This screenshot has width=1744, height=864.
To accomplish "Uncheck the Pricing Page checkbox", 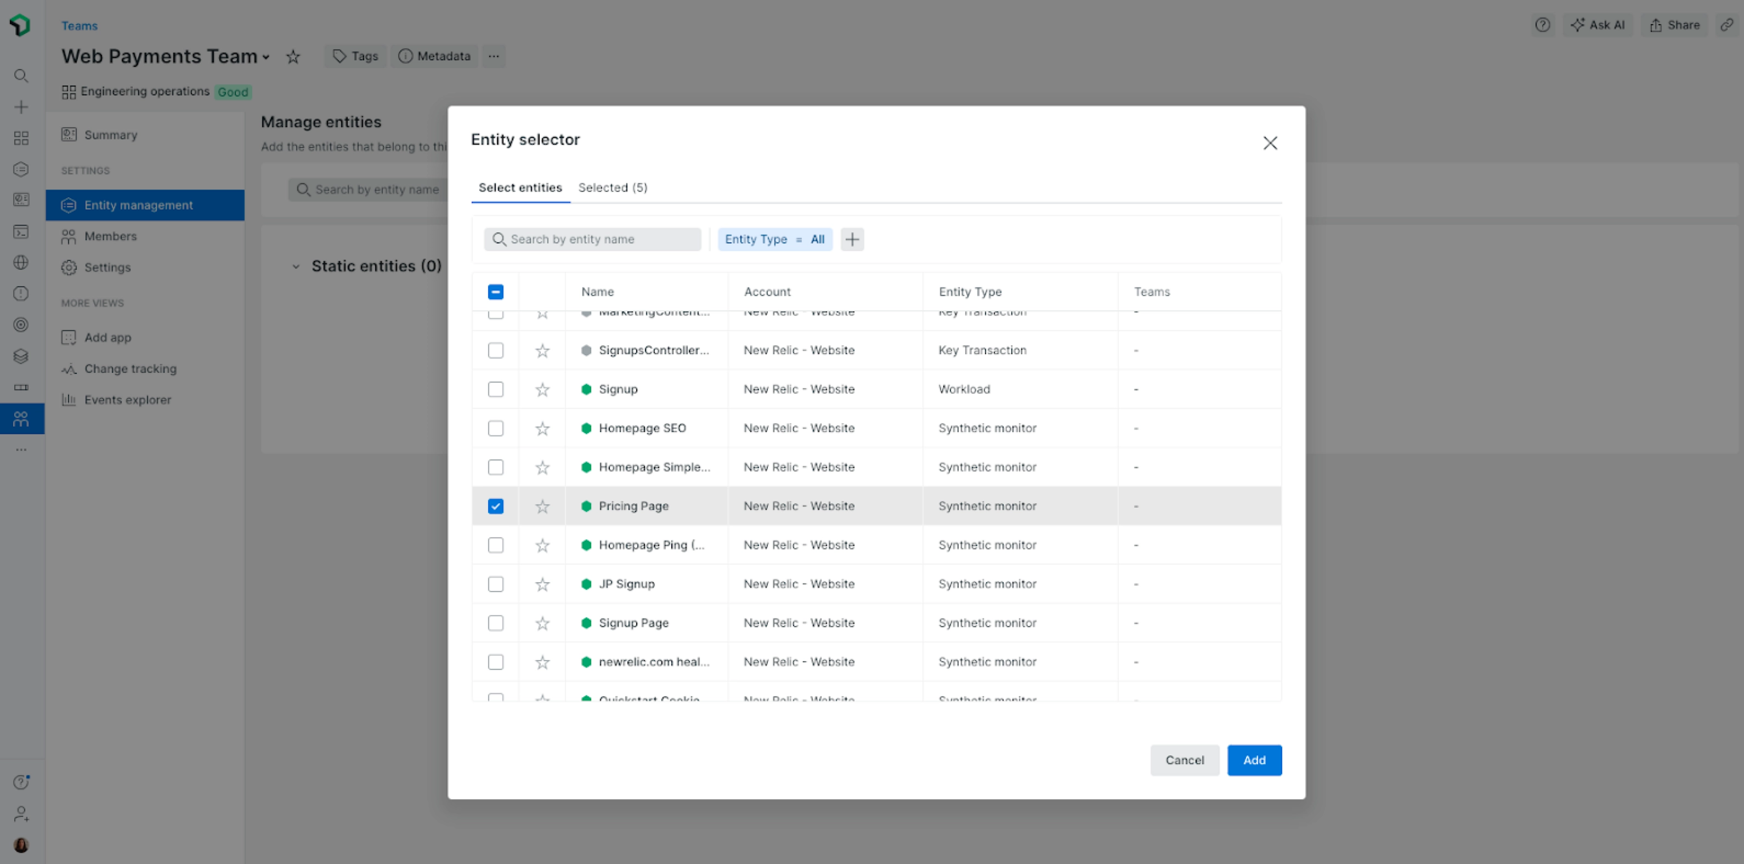I will [496, 506].
